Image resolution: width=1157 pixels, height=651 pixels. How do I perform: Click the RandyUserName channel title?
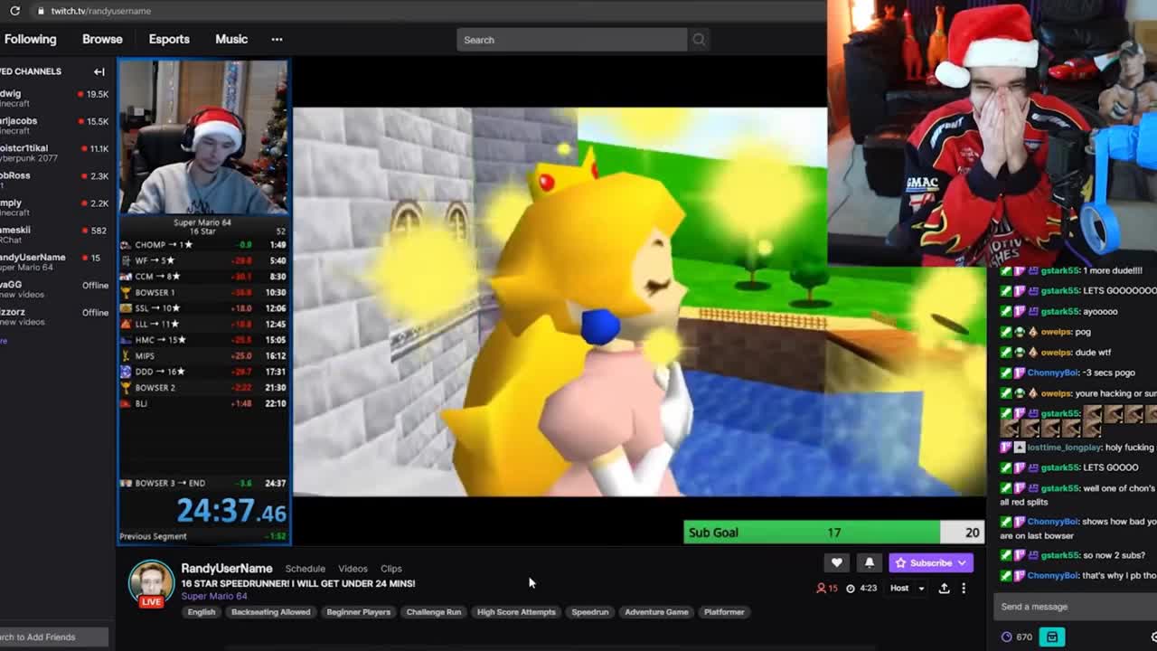[226, 569]
